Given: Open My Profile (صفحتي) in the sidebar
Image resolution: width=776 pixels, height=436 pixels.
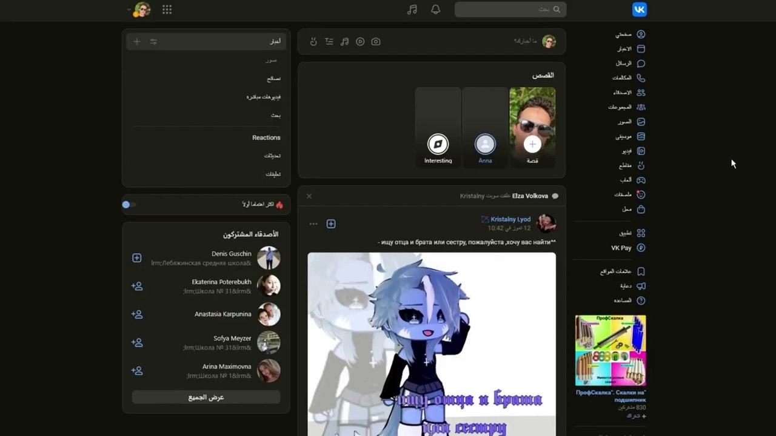Looking at the screenshot, I should (630, 35).
